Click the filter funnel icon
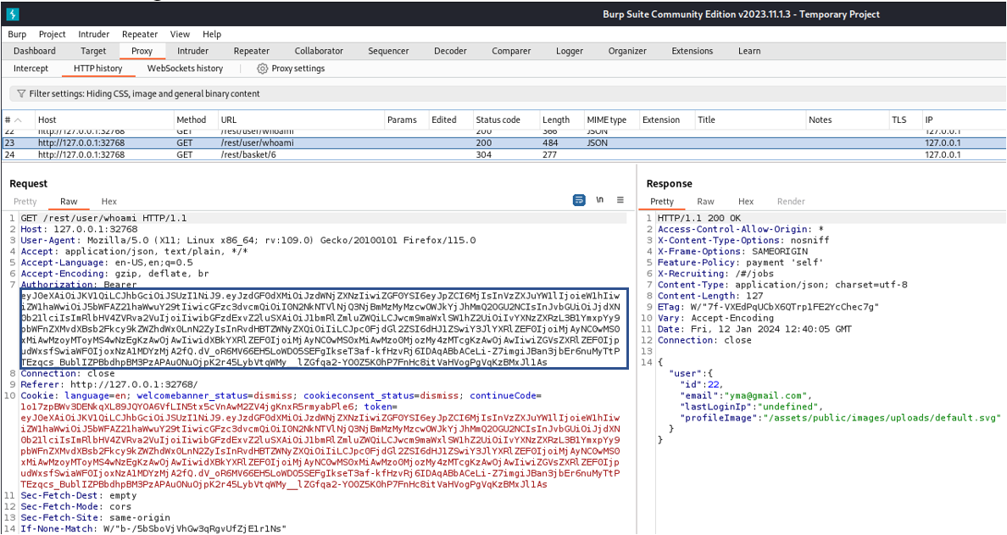The width and height of the screenshot is (1007, 535). coord(21,94)
